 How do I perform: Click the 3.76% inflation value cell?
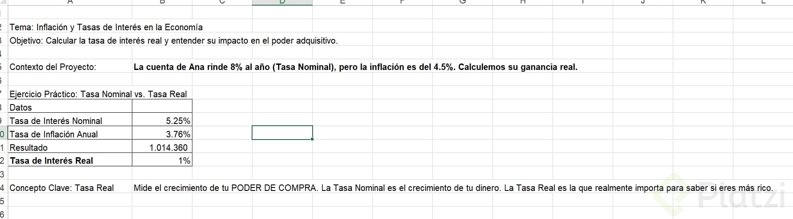[162, 134]
